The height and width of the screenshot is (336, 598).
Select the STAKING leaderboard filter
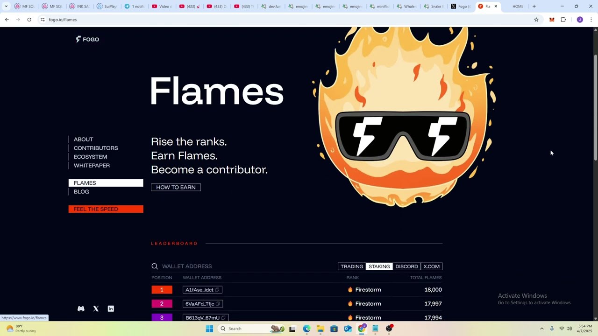click(379, 266)
